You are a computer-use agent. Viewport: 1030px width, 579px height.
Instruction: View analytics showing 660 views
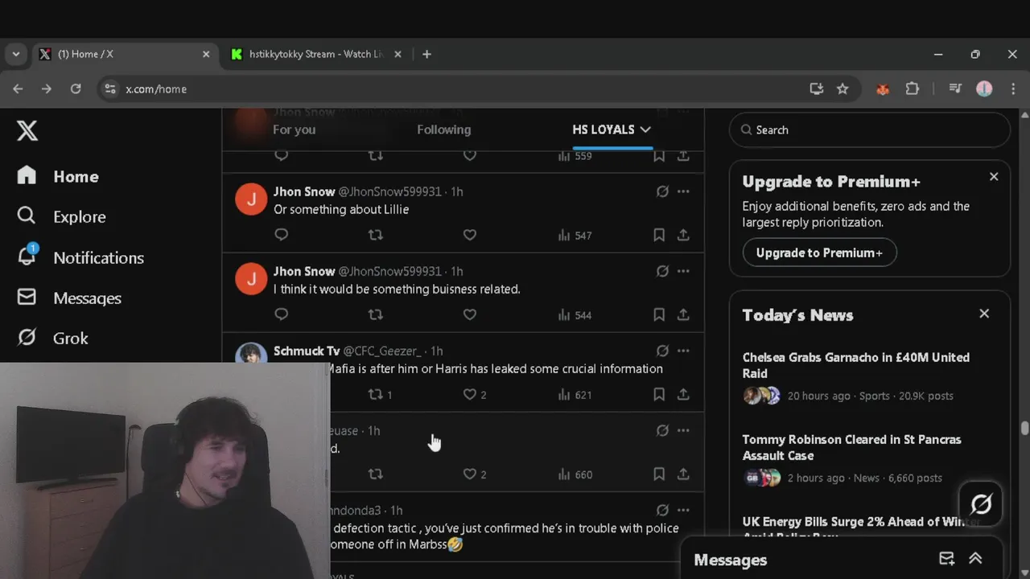[x=575, y=474]
